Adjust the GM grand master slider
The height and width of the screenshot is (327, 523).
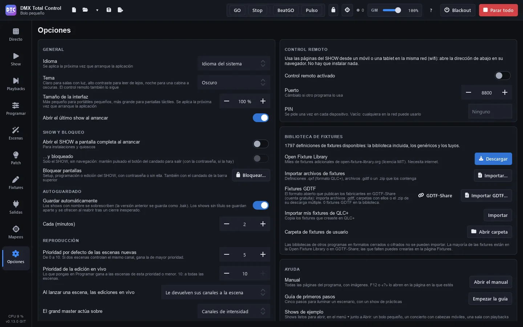pyautogui.click(x=392, y=10)
